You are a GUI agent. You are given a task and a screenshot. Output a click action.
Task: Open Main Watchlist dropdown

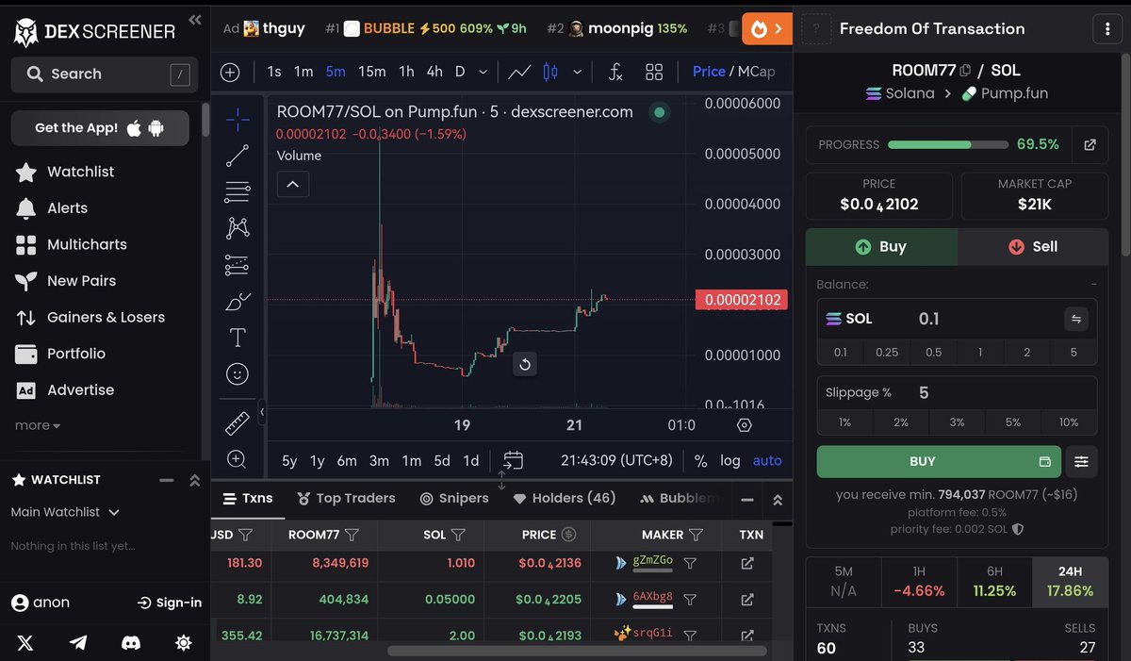pyautogui.click(x=65, y=512)
